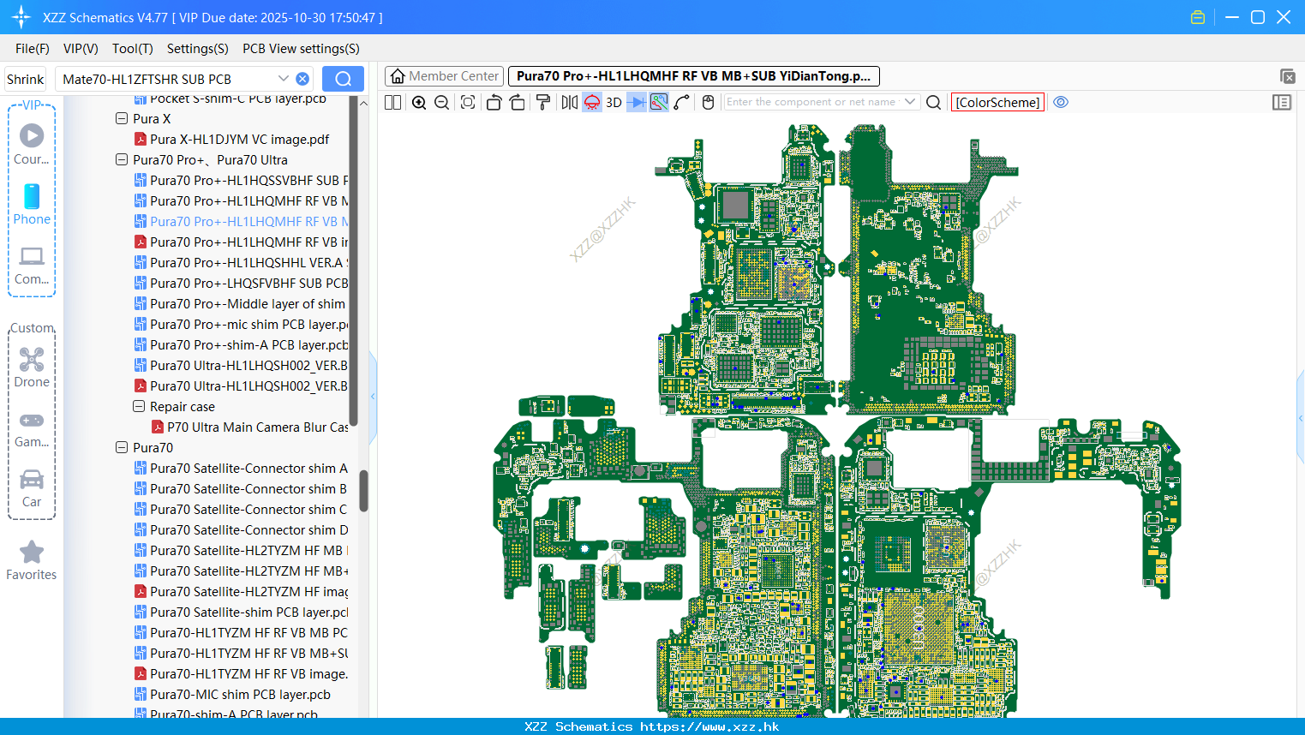Clear the Mate70 search text

(302, 79)
